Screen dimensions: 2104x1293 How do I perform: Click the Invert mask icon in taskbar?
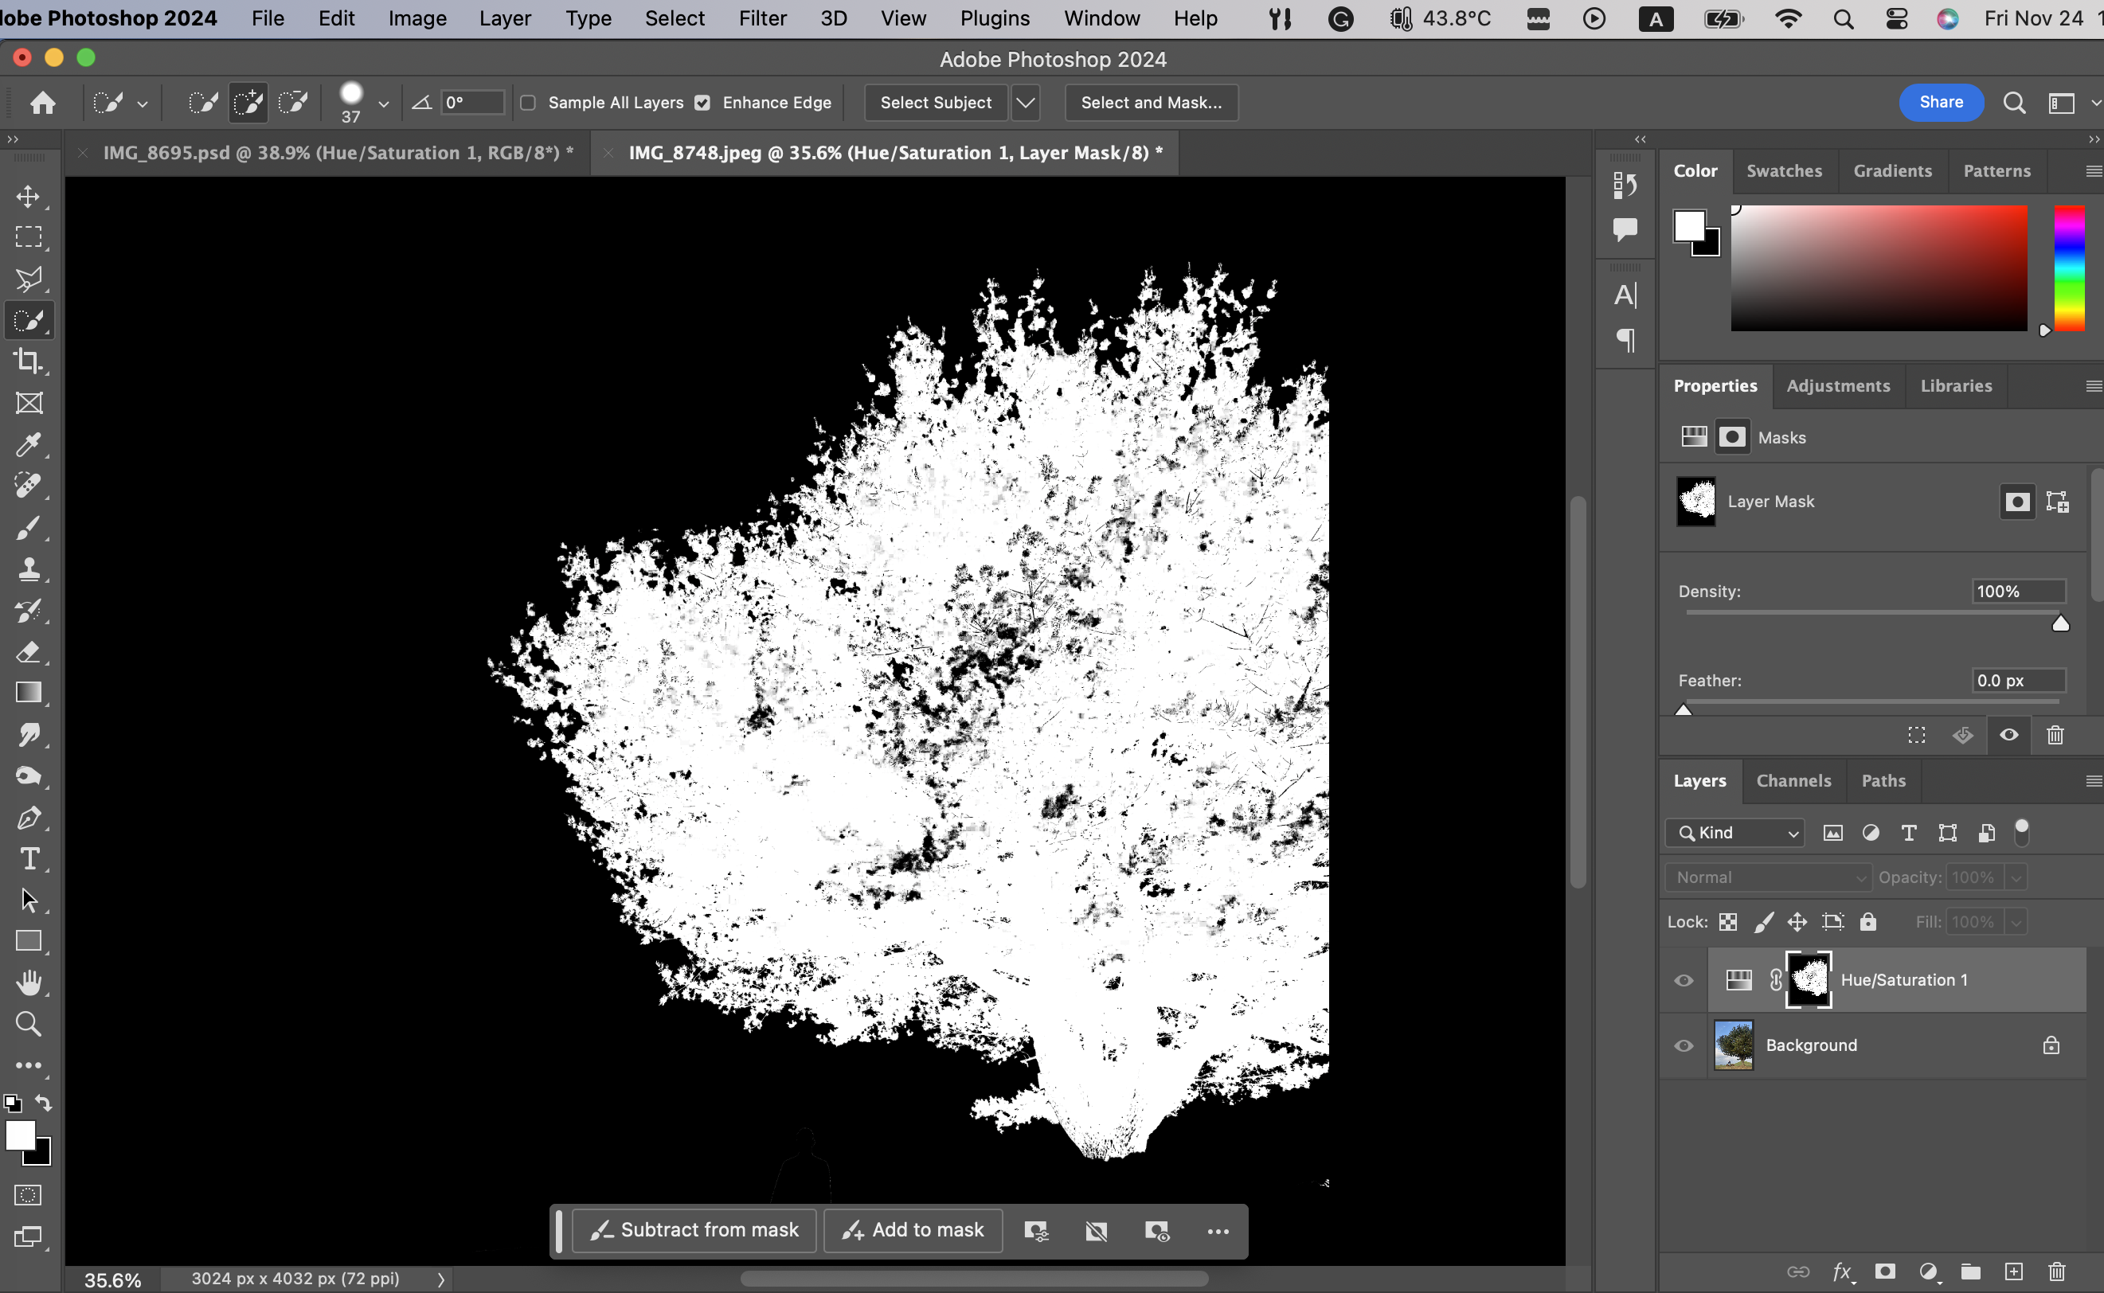click(x=1097, y=1231)
